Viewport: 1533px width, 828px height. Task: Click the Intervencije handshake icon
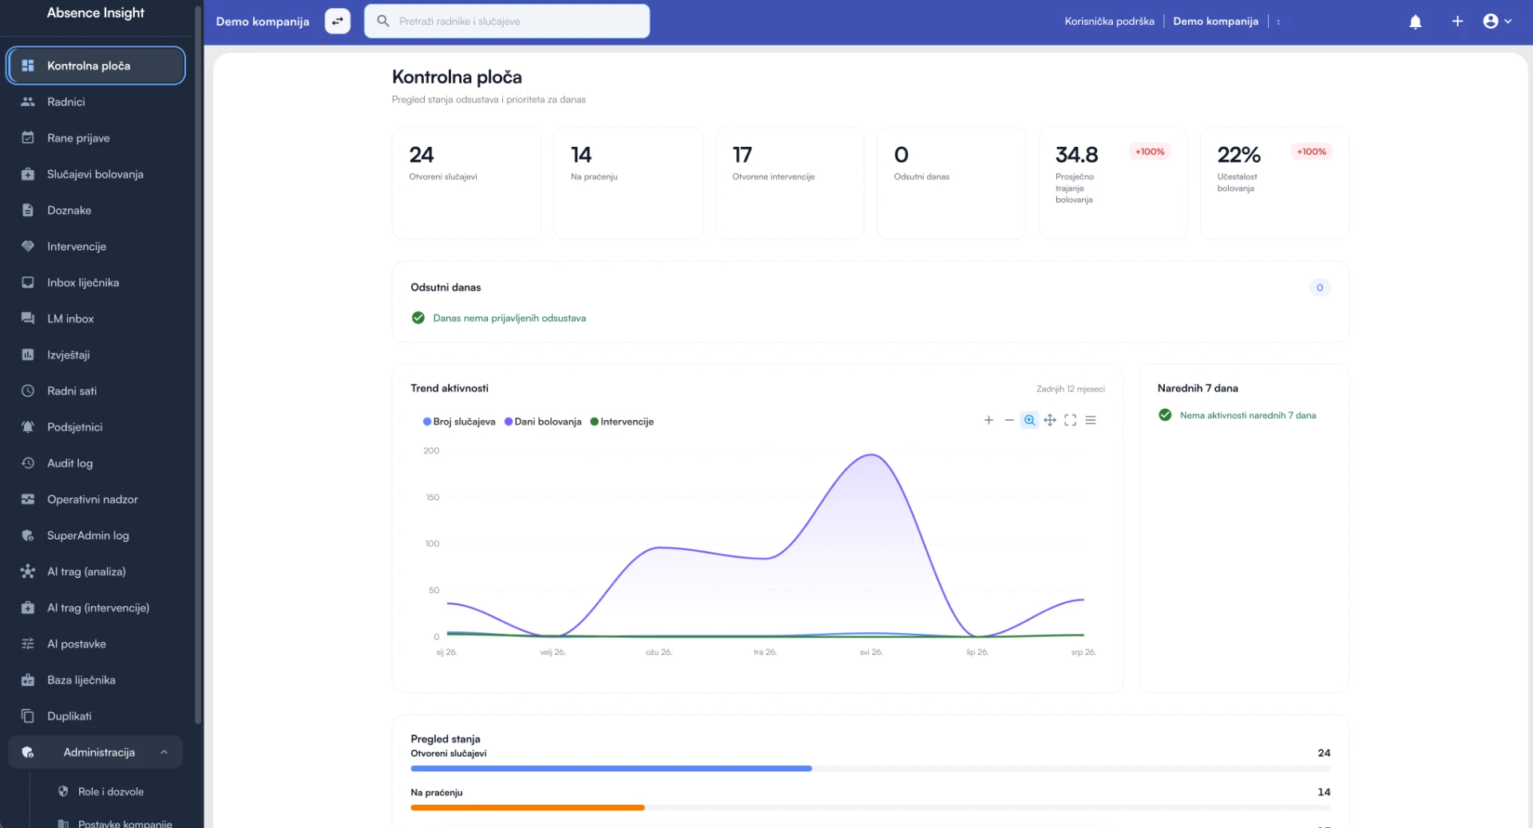(x=28, y=246)
